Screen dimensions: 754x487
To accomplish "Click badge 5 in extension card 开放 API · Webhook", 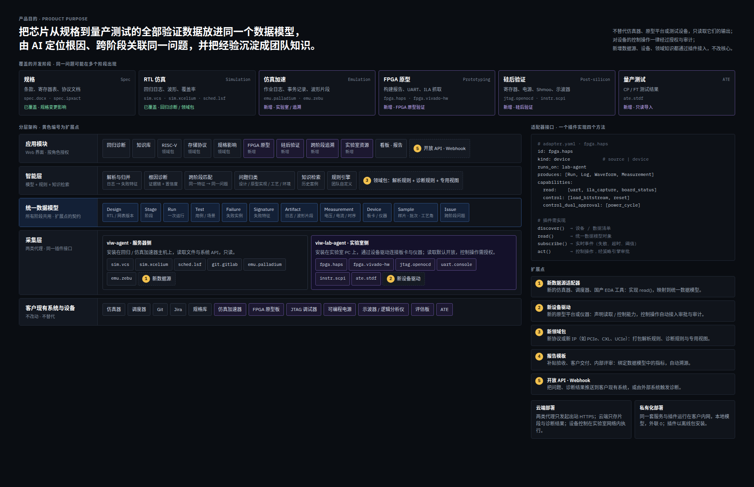I will coord(539,381).
